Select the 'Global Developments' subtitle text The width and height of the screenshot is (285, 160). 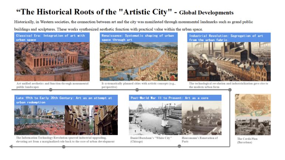[x=206, y=13]
